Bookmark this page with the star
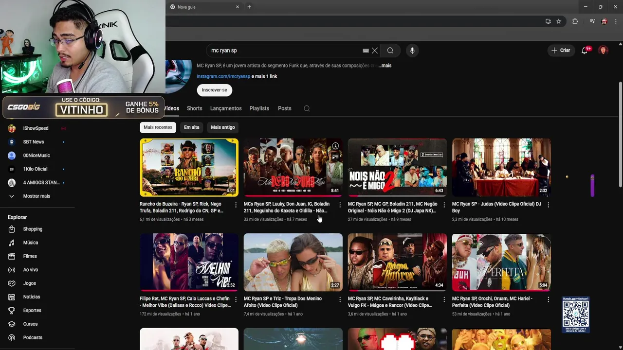 559,21
